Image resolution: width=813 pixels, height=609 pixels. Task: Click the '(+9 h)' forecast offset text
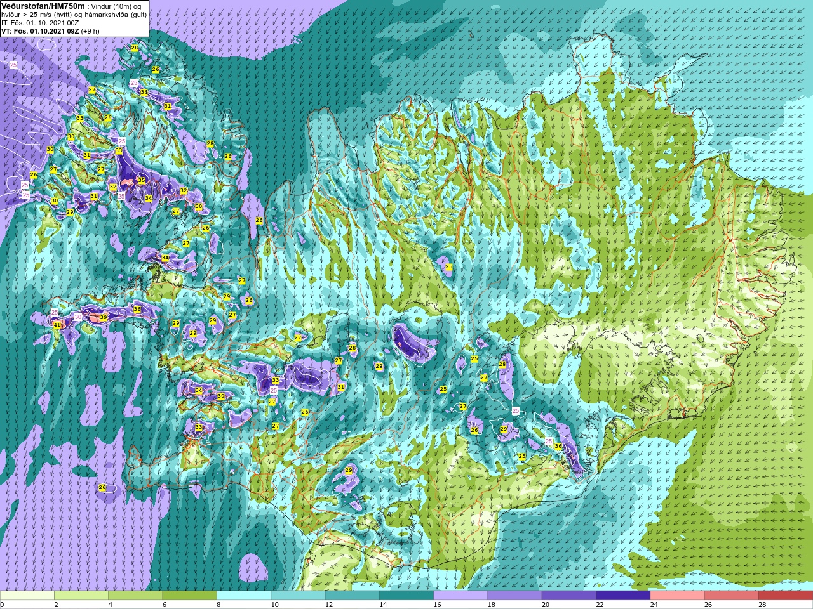[90, 31]
